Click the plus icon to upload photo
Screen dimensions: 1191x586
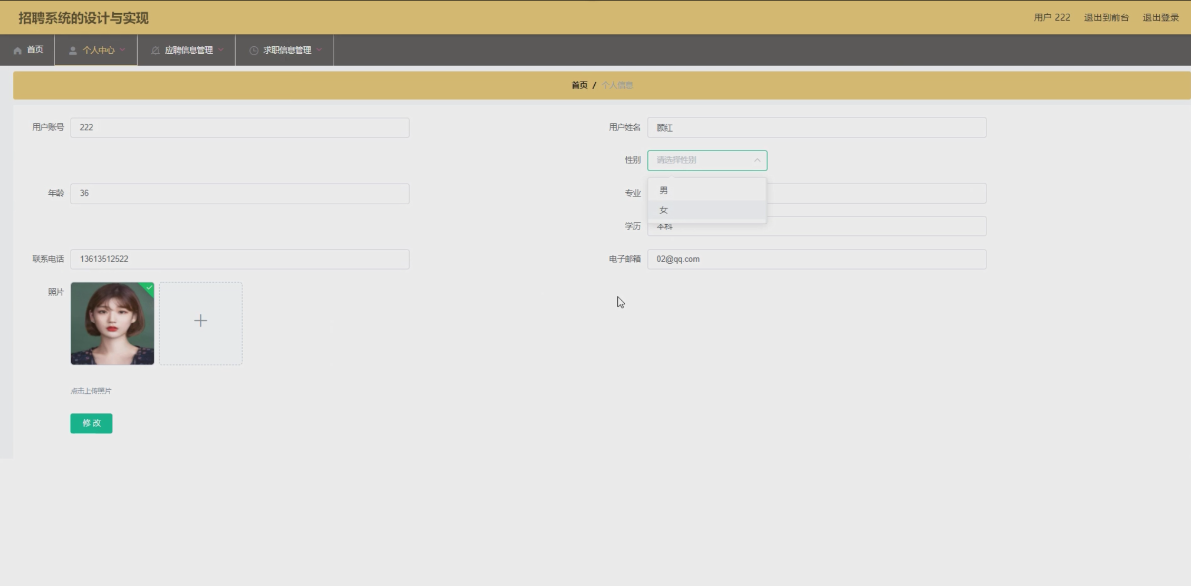click(x=200, y=321)
